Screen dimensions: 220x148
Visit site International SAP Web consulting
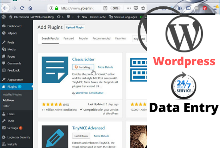[32, 17]
